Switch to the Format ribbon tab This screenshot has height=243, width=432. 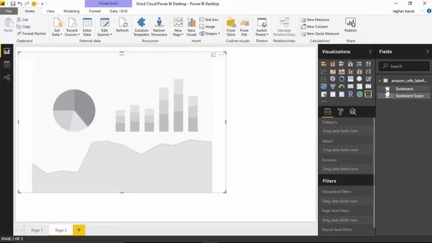pyautogui.click(x=94, y=11)
